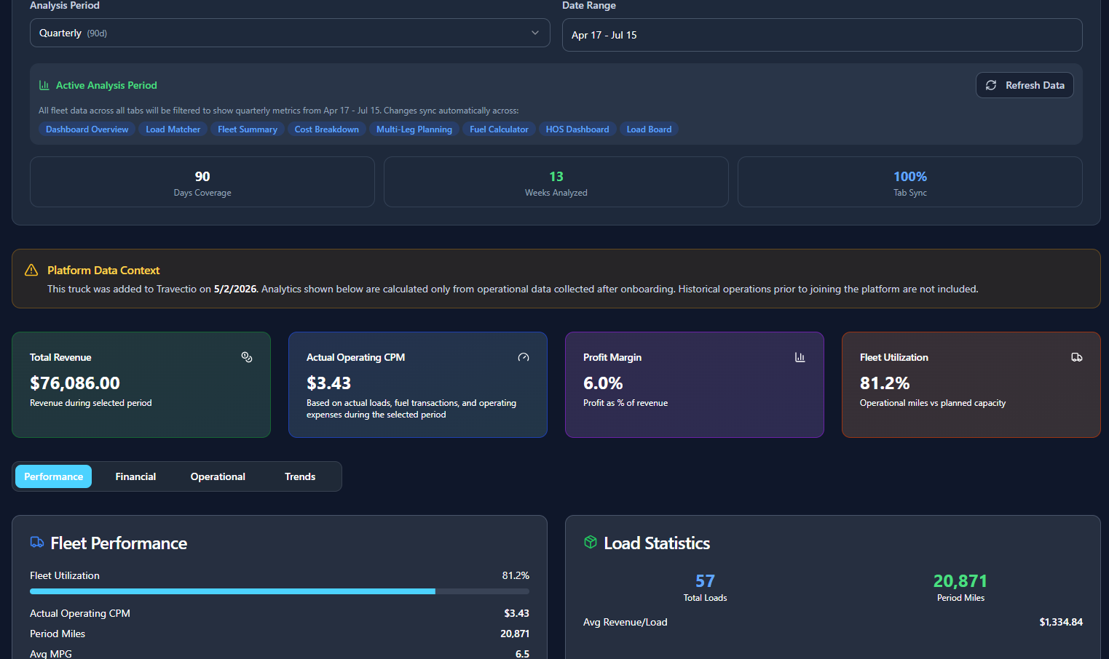The width and height of the screenshot is (1109, 659).
Task: Click the gauge icon on Actual Operating CPM card
Action: tap(524, 357)
